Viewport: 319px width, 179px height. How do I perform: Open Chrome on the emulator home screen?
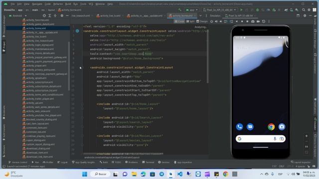pyautogui.click(x=271, y=127)
